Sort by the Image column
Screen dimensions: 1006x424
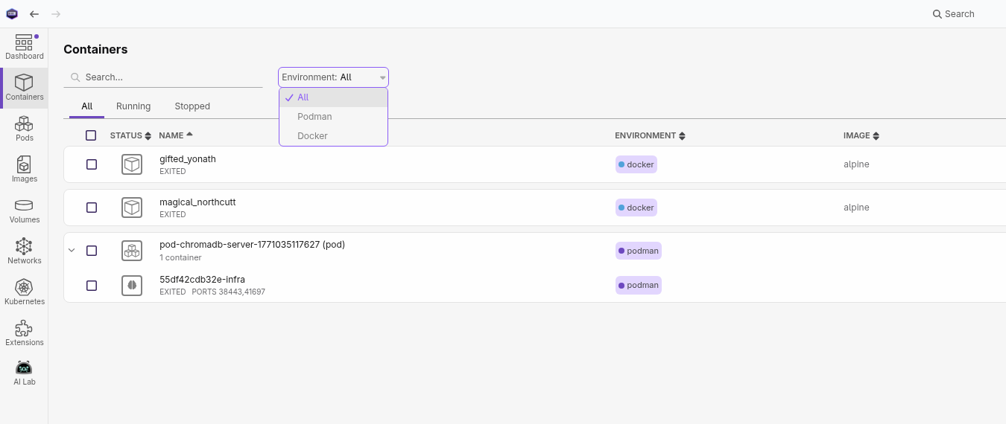(861, 135)
